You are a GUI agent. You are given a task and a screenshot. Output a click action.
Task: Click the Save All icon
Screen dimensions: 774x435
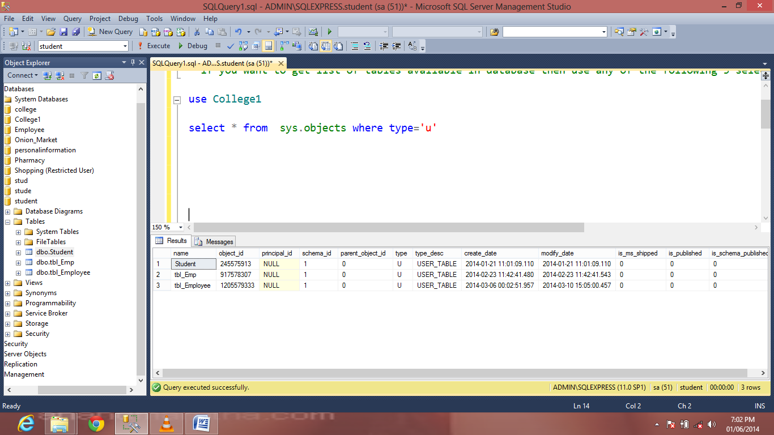(x=75, y=32)
